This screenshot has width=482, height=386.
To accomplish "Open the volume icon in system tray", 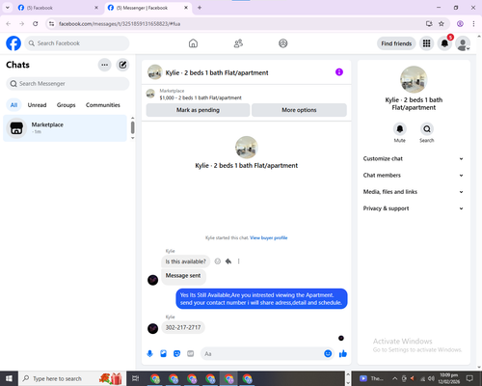I will [x=431, y=378].
